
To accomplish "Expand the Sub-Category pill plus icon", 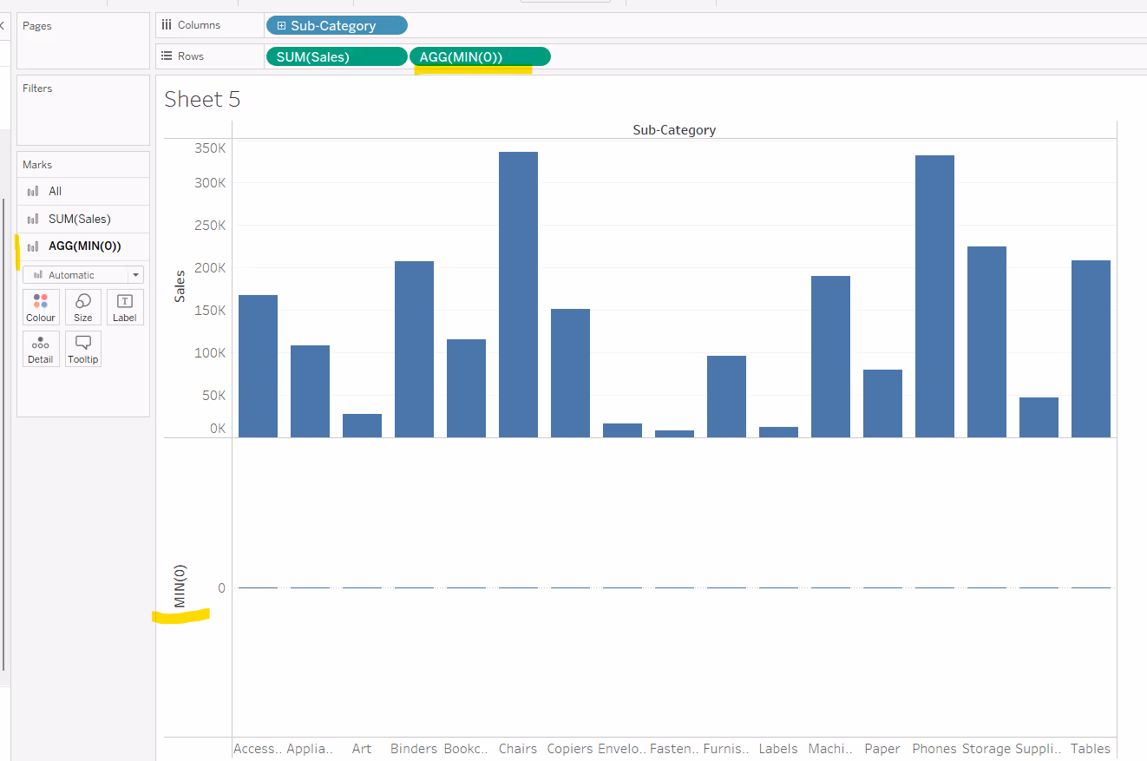I will click(281, 26).
